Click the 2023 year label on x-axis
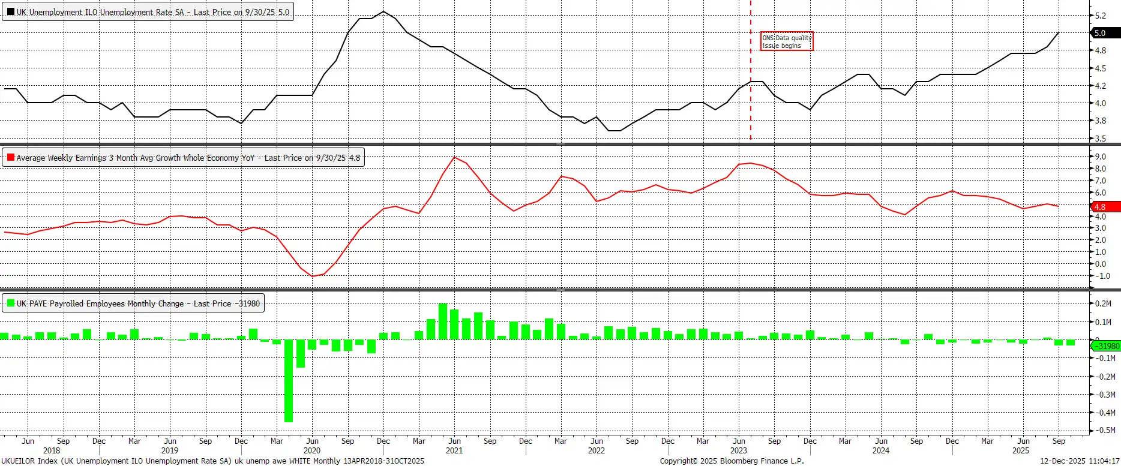Viewport: 1121px width, 466px height. tap(739, 450)
